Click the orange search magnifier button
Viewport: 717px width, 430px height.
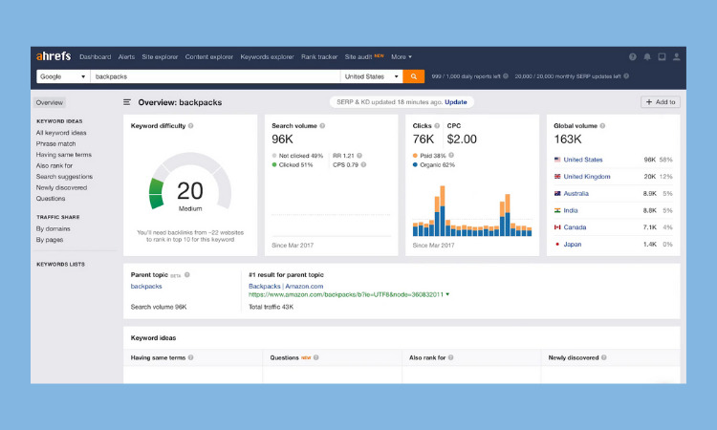click(413, 76)
